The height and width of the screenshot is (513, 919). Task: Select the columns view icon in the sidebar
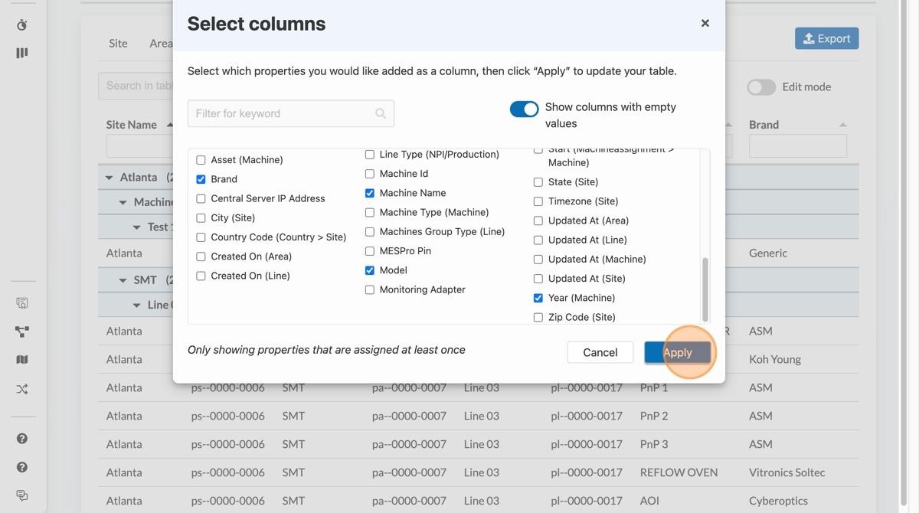(21, 51)
